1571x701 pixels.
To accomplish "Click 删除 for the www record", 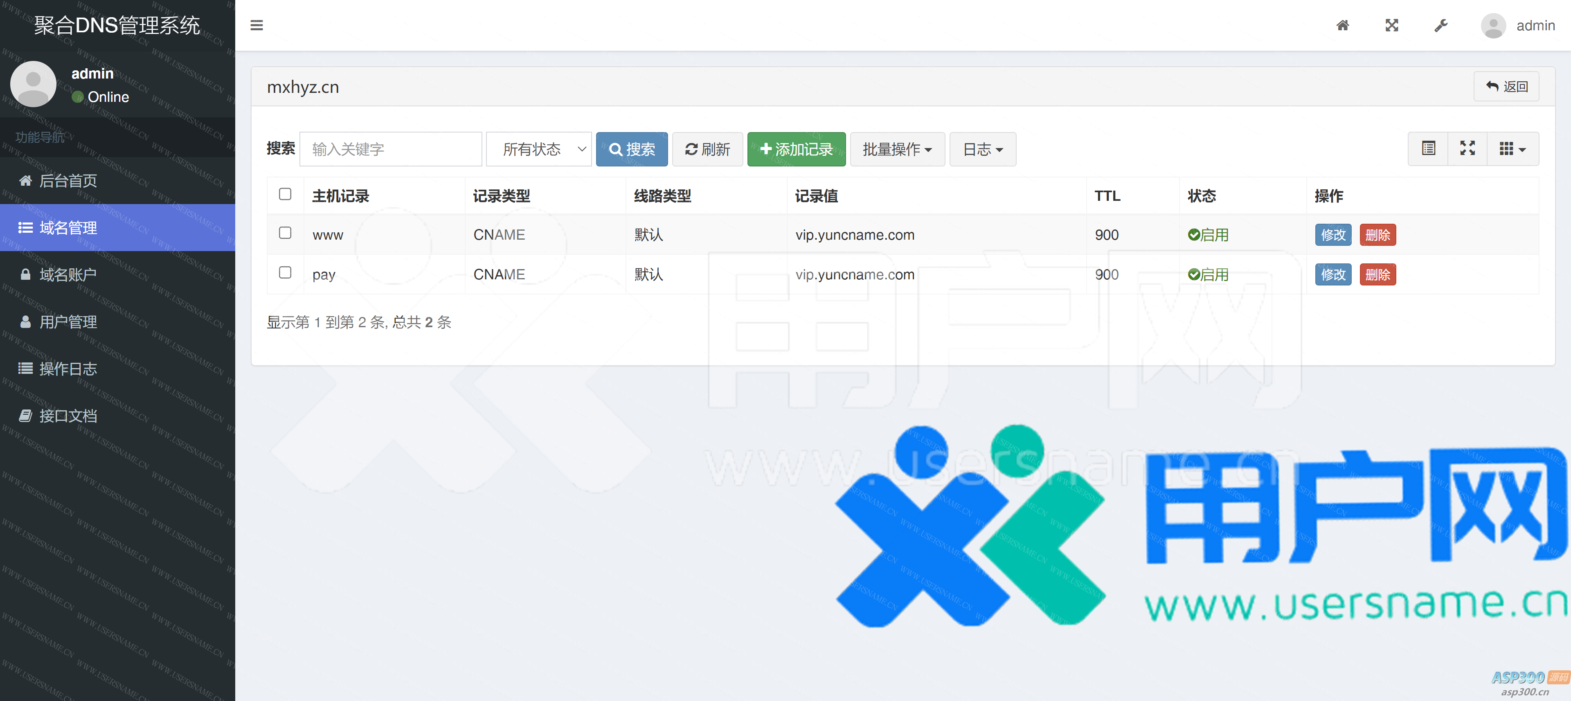I will tap(1377, 235).
